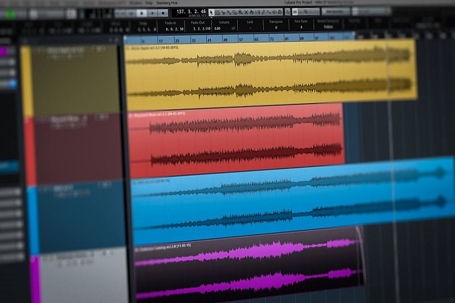
Task: Click the transport record button
Action: pyautogui.click(x=163, y=13)
